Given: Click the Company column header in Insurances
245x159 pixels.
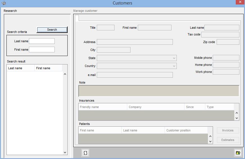Looking at the screenshot, I should point(155,107).
